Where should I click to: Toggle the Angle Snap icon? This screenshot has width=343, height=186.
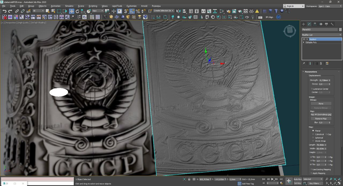coord(132,11)
